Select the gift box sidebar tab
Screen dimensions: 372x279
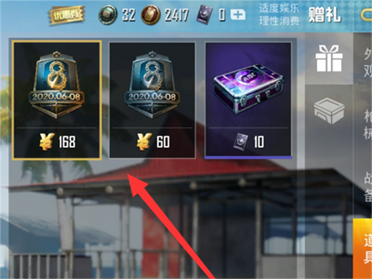click(x=329, y=59)
